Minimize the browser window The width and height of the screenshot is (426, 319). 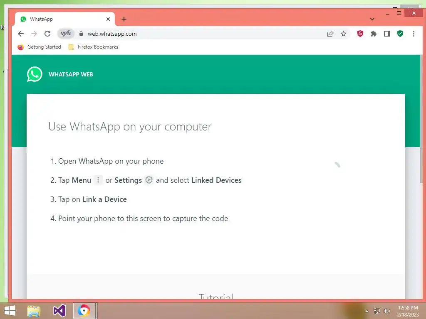coord(388,13)
